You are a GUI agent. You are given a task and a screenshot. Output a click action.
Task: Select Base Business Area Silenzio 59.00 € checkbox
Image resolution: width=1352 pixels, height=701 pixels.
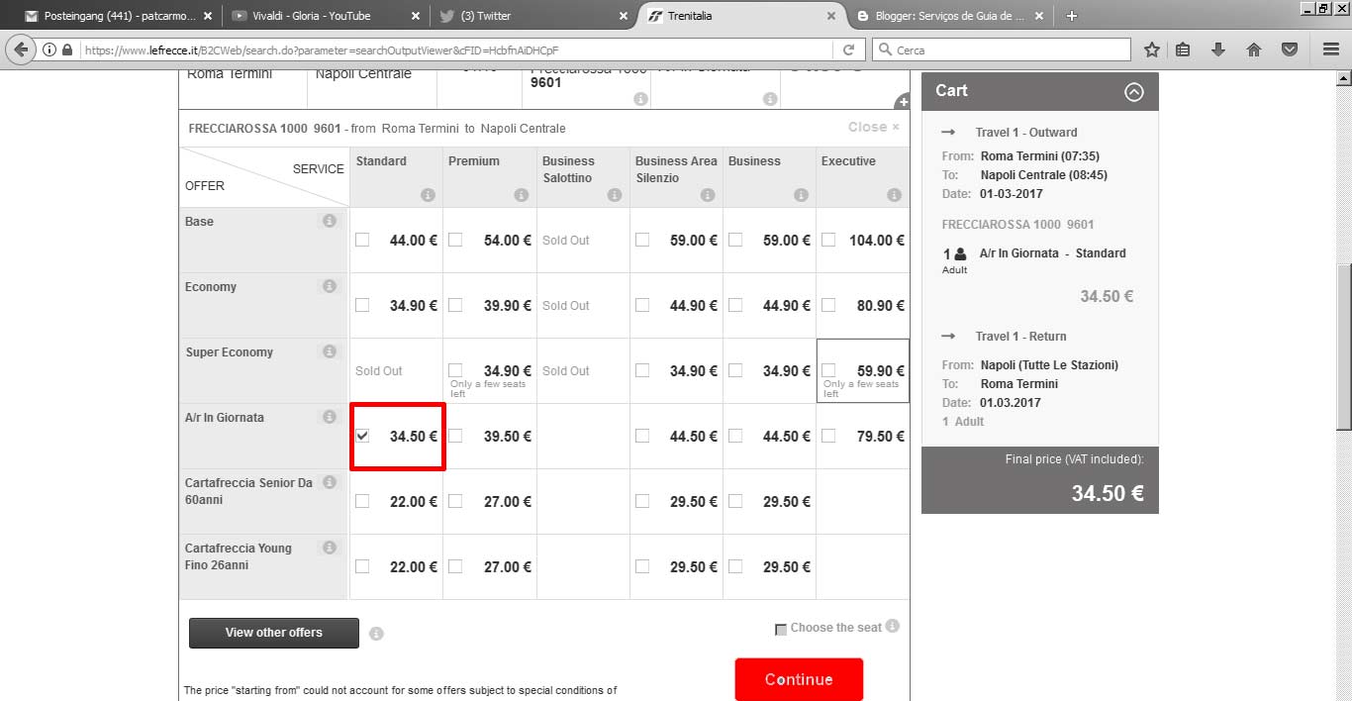point(642,240)
